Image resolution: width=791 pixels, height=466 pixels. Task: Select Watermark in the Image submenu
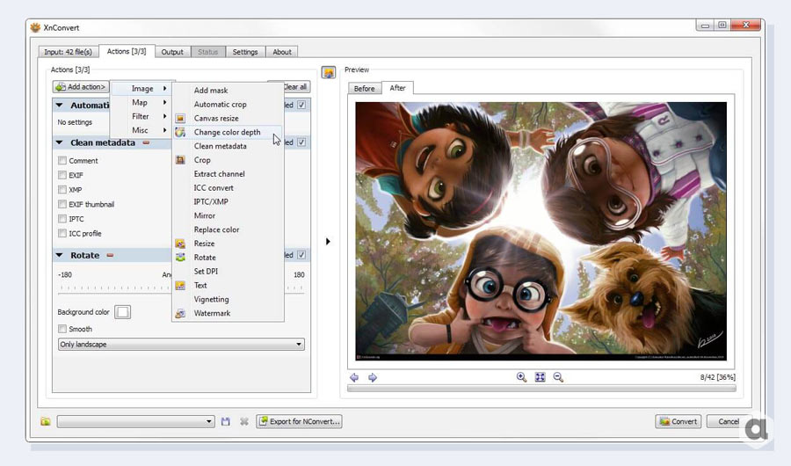[x=228, y=313]
